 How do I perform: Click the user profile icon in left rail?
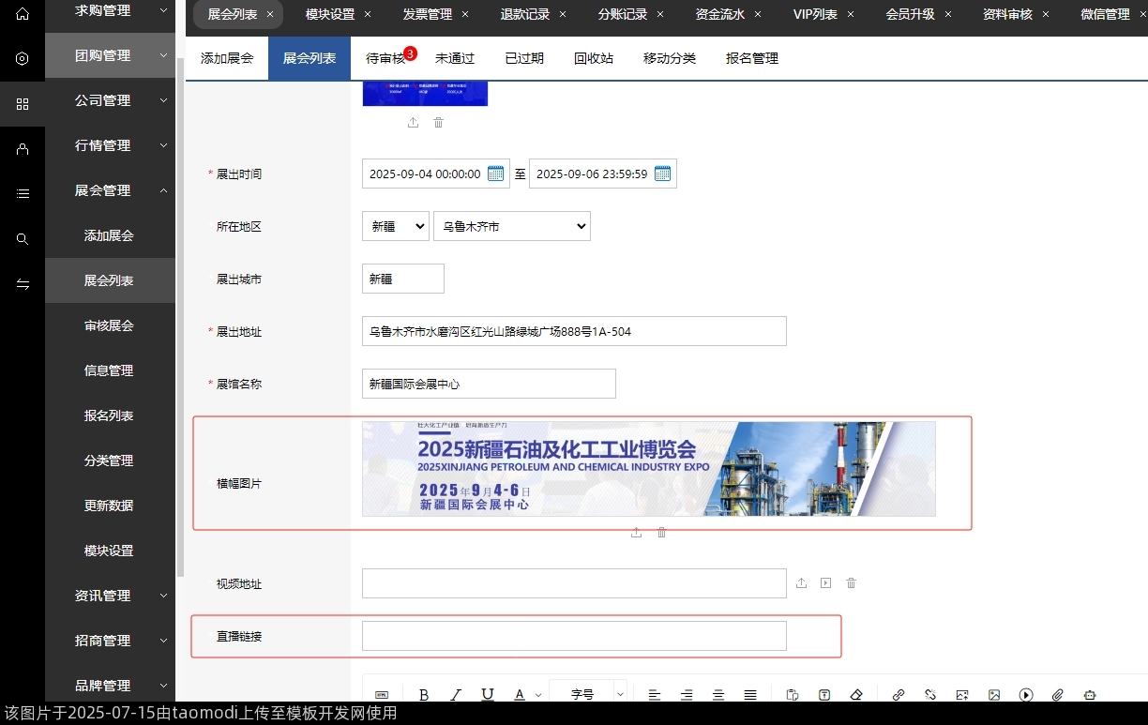pos(23,149)
